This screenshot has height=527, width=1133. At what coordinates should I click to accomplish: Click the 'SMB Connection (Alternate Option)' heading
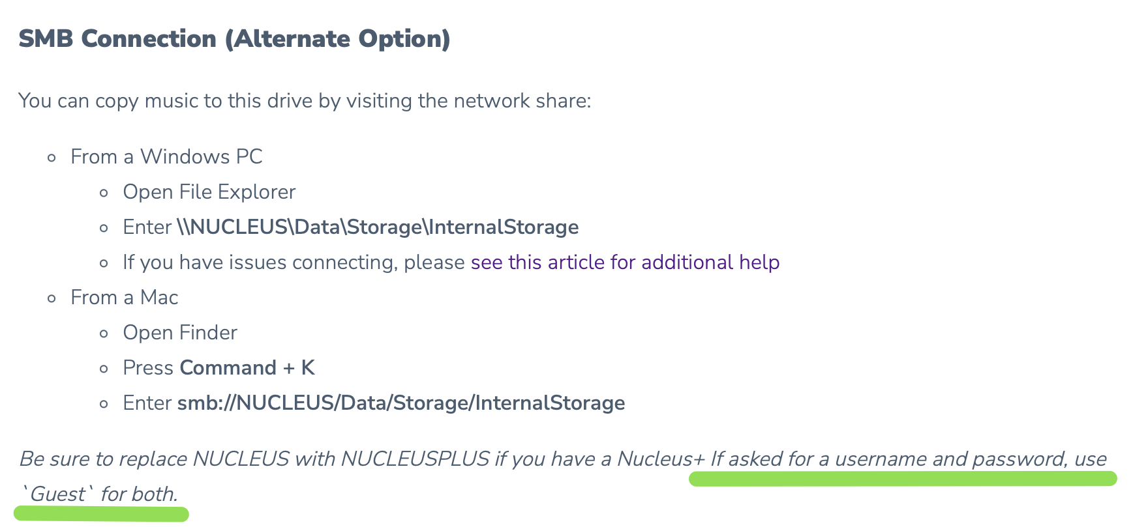[x=234, y=39]
